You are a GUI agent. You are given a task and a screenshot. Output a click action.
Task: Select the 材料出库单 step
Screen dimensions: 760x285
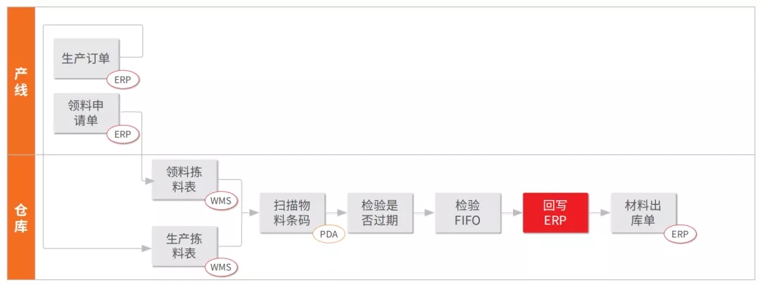click(x=643, y=212)
